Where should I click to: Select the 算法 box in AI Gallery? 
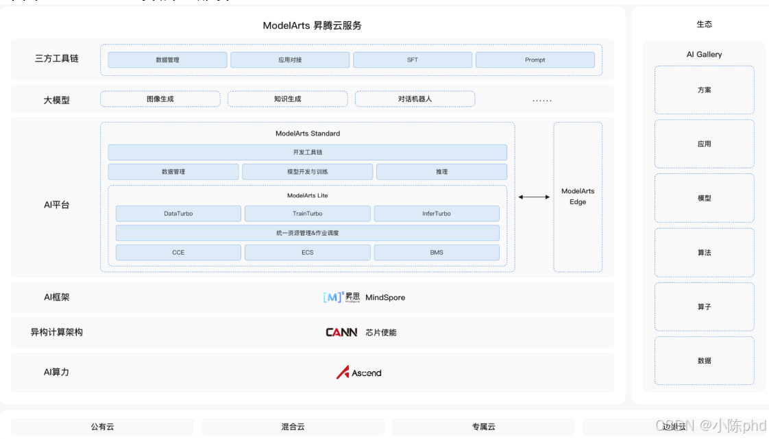705,253
